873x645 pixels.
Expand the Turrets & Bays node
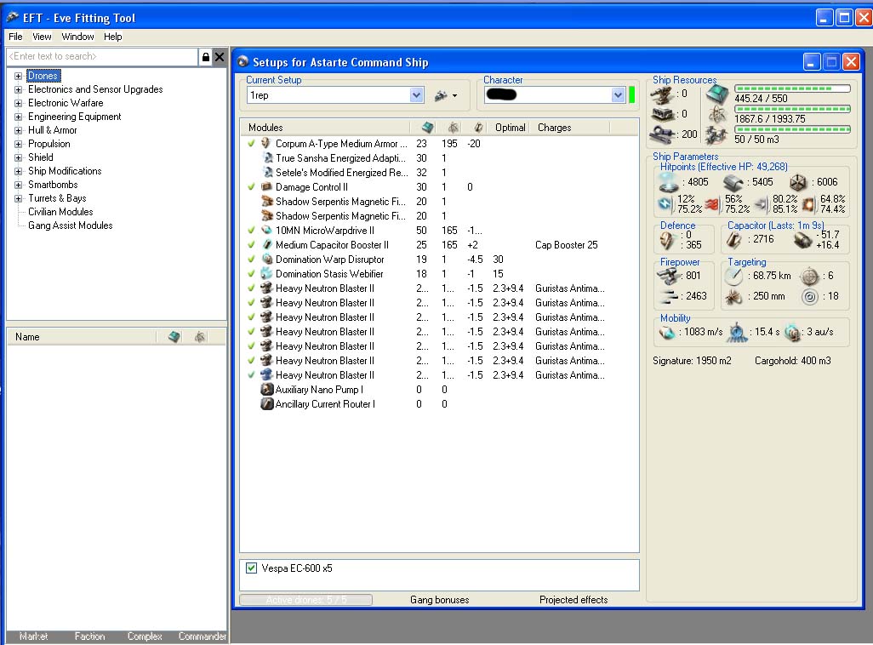pyautogui.click(x=19, y=198)
